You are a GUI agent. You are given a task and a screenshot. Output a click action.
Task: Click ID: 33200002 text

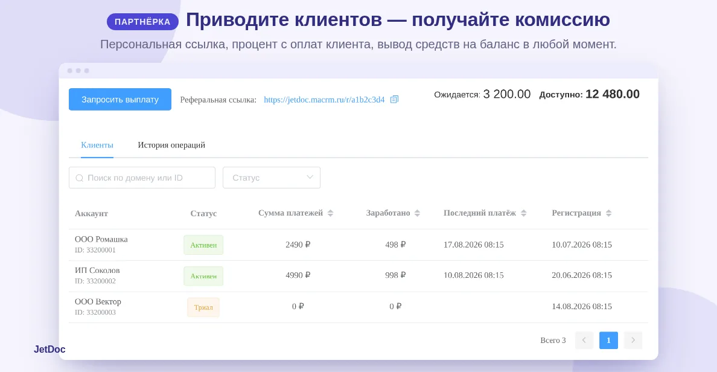95,281
